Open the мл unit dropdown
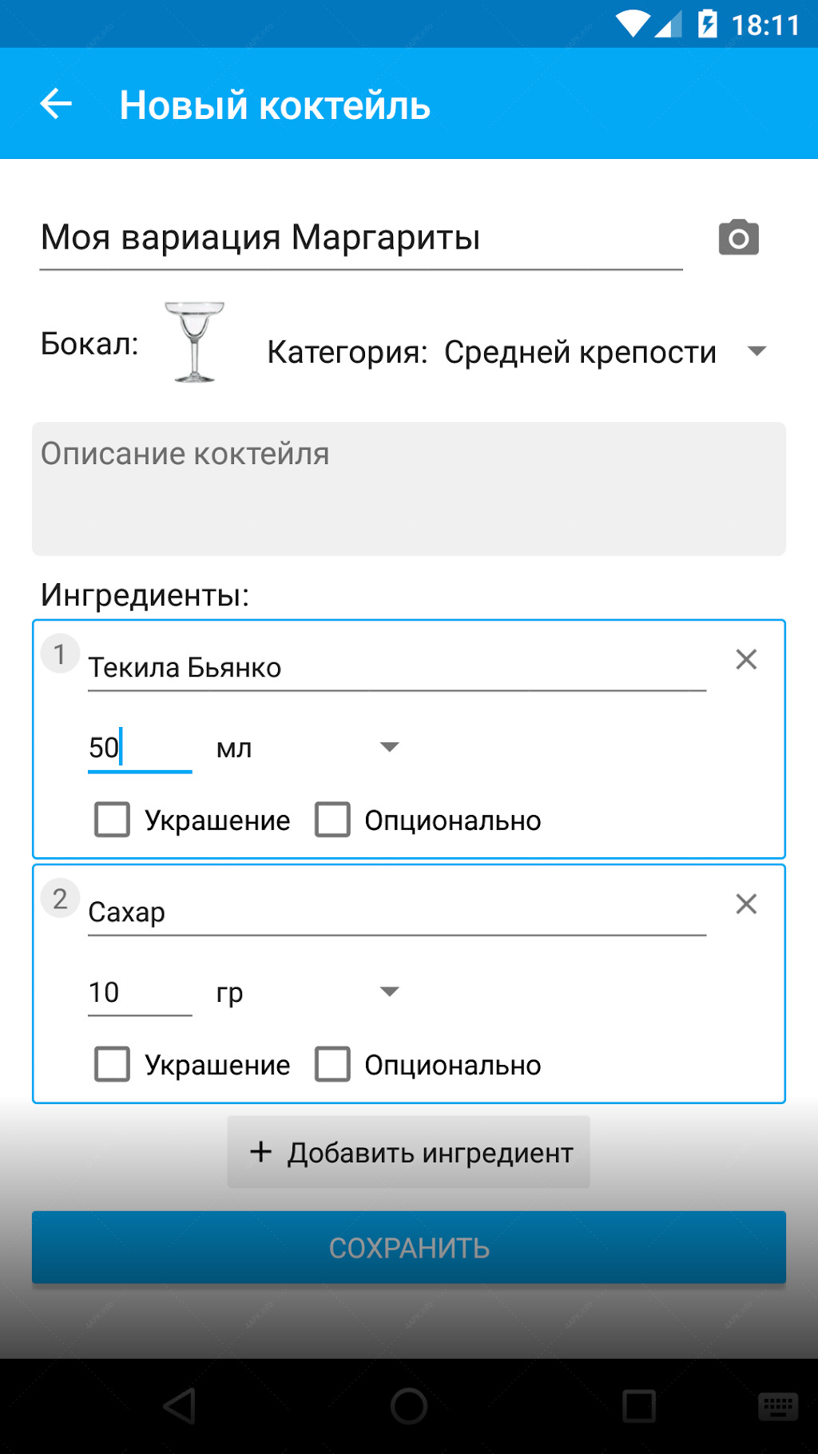Viewport: 818px width, 1454px height. [307, 748]
